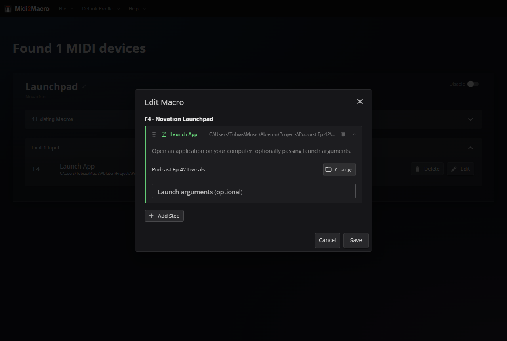Click the Midi2Macro logo icon
Screen dimensions: 507x341
click(x=8, y=9)
